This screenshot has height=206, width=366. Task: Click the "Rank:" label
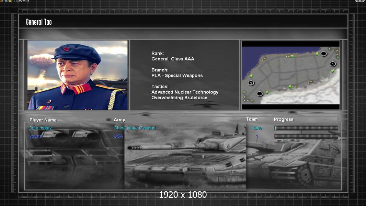tap(158, 54)
